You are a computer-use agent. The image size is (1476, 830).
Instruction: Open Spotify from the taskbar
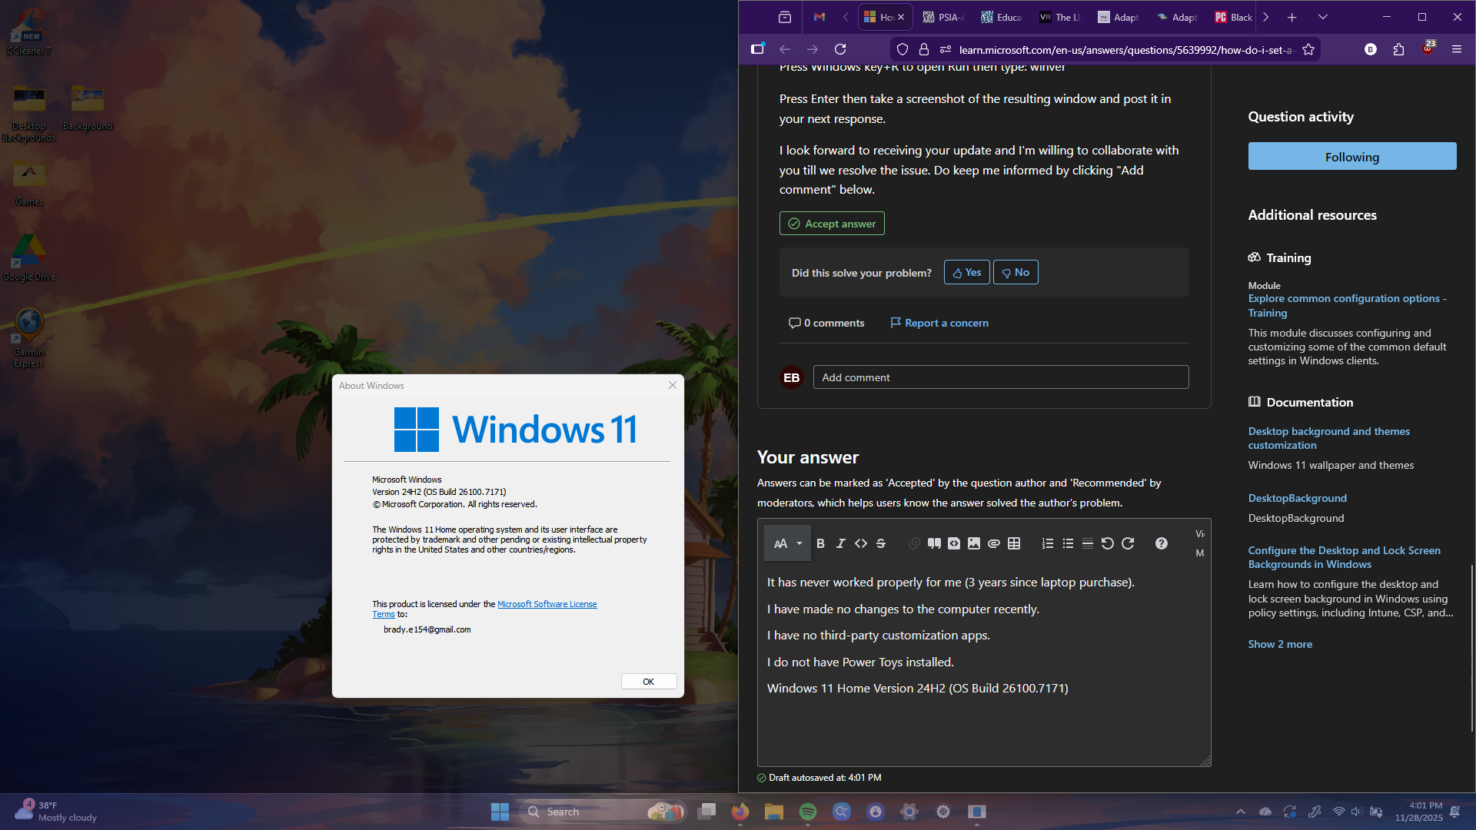coord(808,812)
